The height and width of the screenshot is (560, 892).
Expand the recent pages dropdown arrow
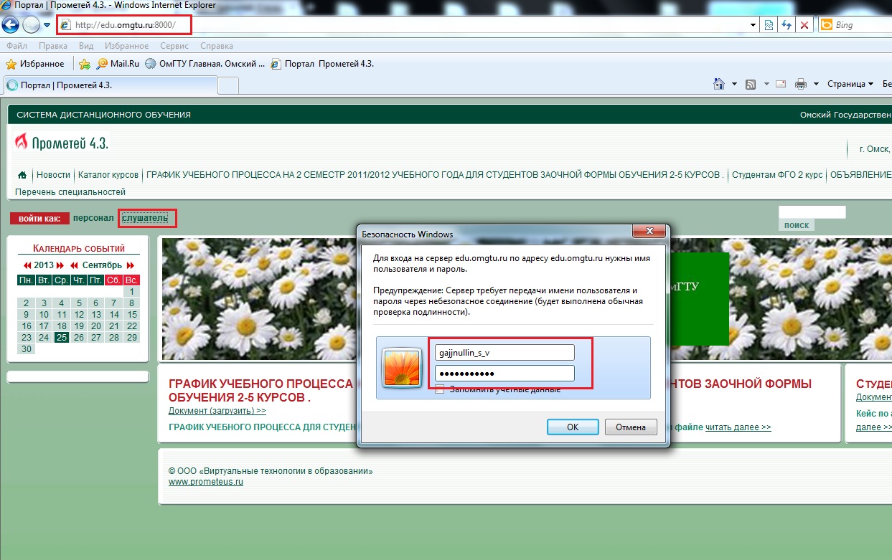click(47, 25)
